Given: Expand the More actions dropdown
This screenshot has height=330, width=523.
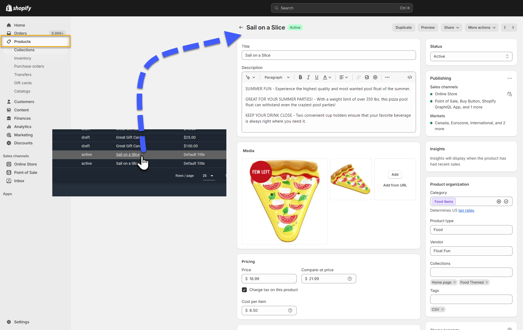Looking at the screenshot, I should tap(481, 27).
